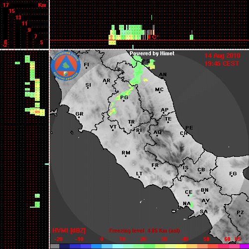Screen dimensions: 249x249
Task: Click the HVMI [dBZ] legend title
Action: [x=69, y=231]
